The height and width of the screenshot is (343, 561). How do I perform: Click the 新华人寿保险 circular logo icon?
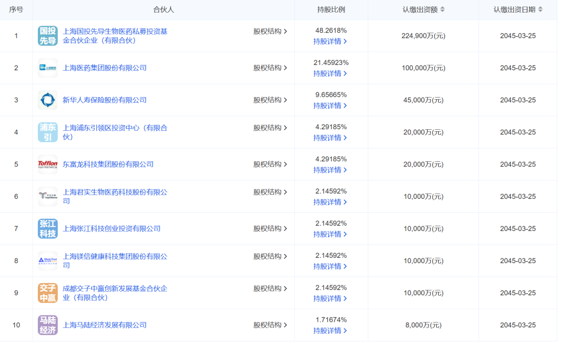pos(48,100)
